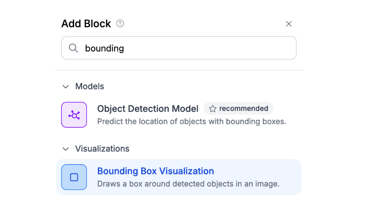370x203 pixels.
Task: Click the Add Block heading text
Action: click(86, 24)
